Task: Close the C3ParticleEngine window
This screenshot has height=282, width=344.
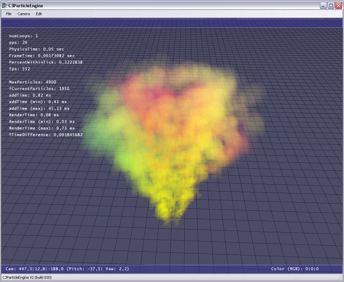Action: click(338, 5)
